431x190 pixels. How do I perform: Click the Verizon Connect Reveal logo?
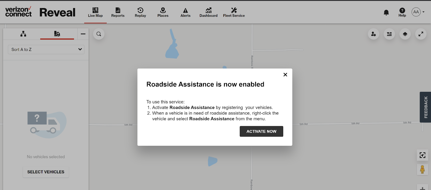coord(40,12)
